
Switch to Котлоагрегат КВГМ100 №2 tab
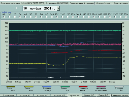point(57,3)
